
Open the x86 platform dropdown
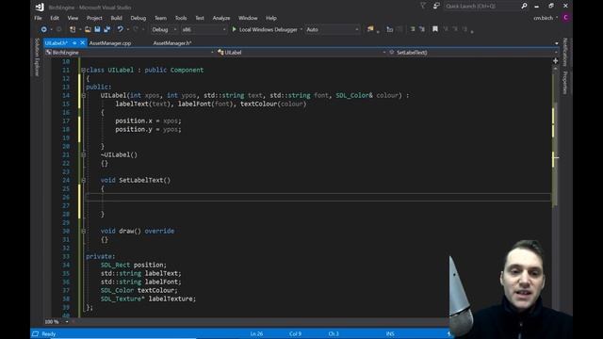click(x=204, y=29)
